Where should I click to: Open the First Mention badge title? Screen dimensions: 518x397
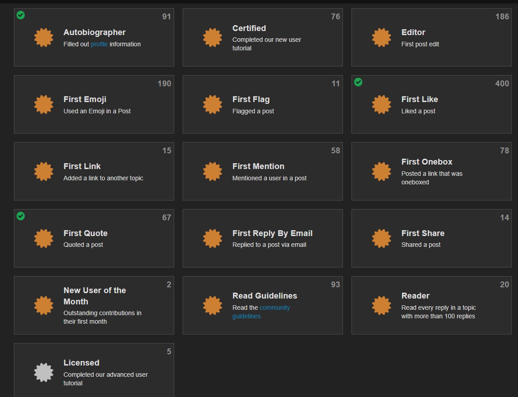tap(259, 166)
